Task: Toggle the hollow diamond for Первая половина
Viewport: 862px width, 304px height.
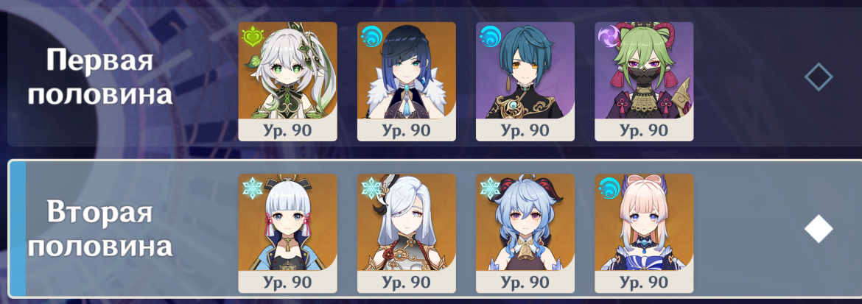Action: tap(819, 77)
